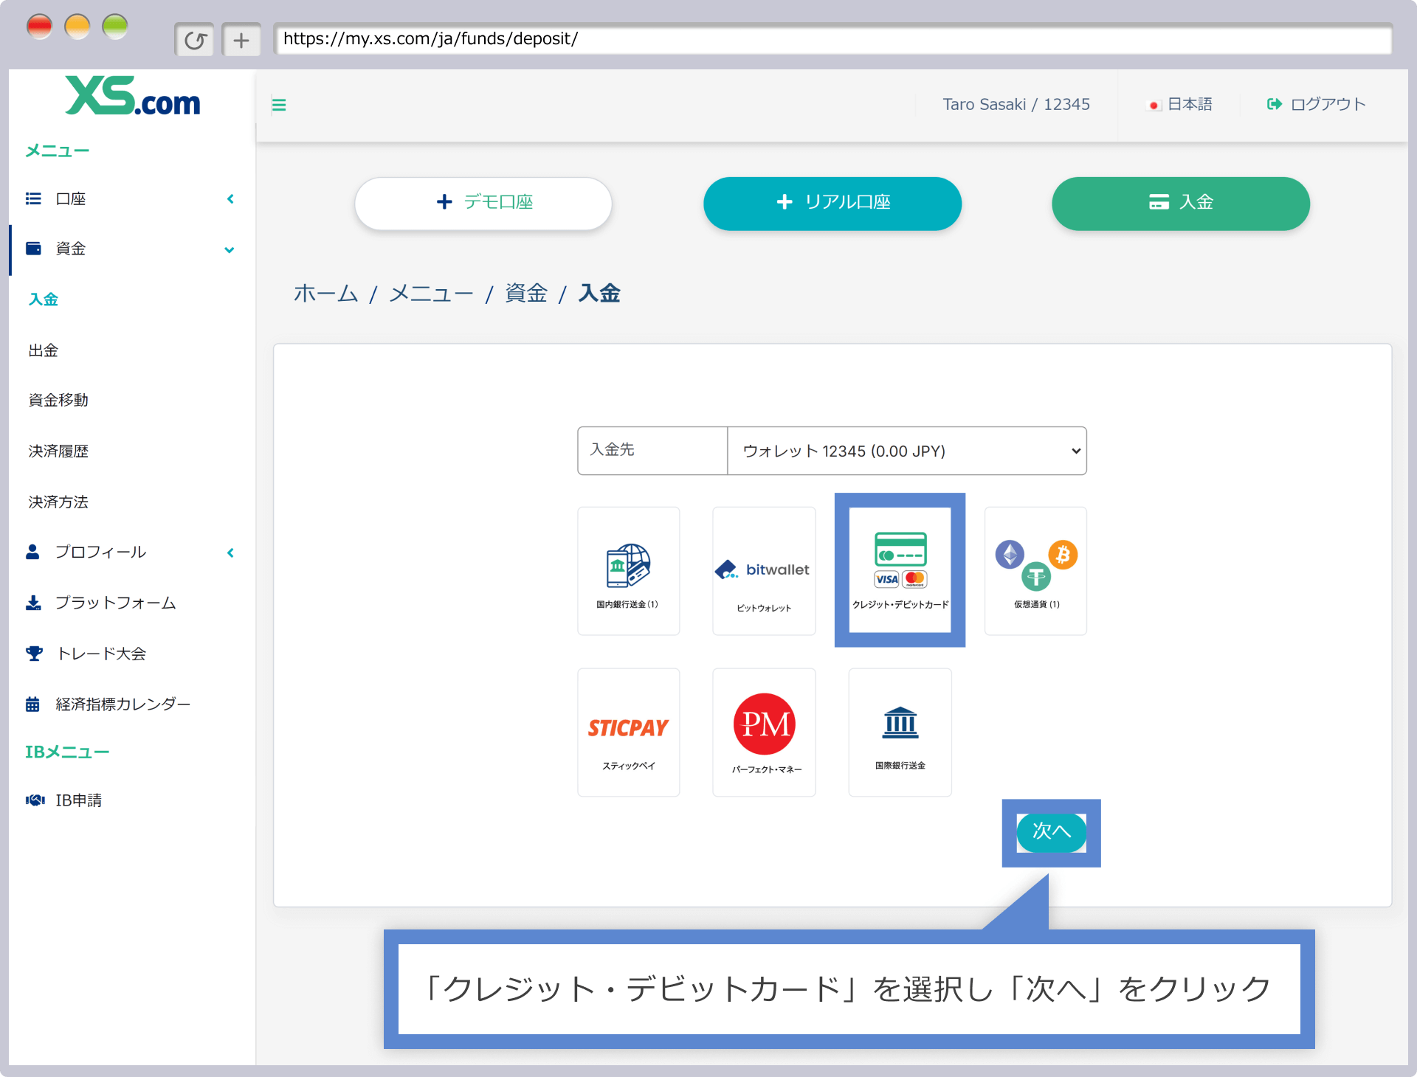Image resolution: width=1417 pixels, height=1077 pixels.
Task: Click Taro Sasaki / 12345 account name
Action: [1016, 104]
